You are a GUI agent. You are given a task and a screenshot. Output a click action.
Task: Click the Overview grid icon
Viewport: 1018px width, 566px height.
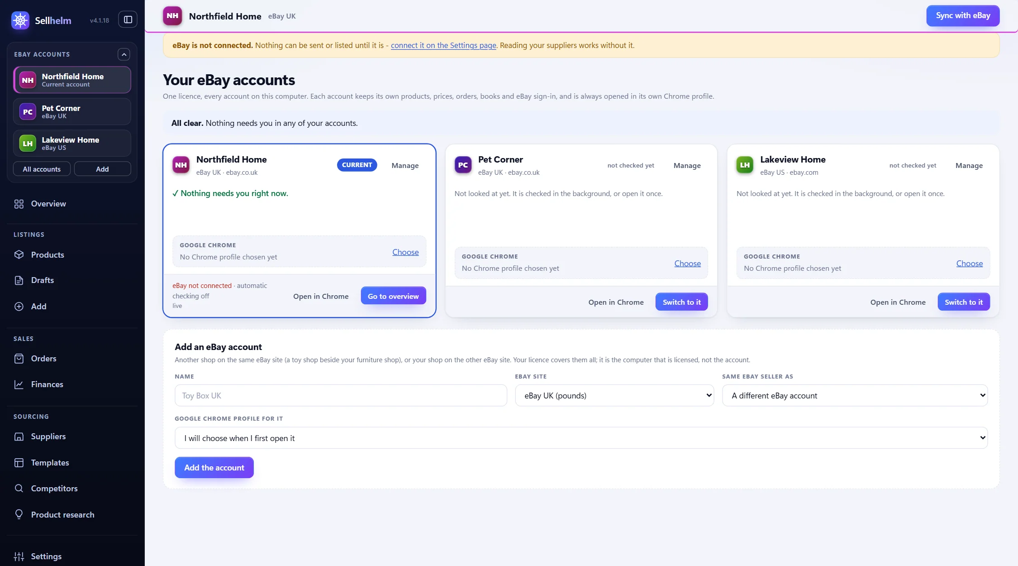tap(19, 204)
